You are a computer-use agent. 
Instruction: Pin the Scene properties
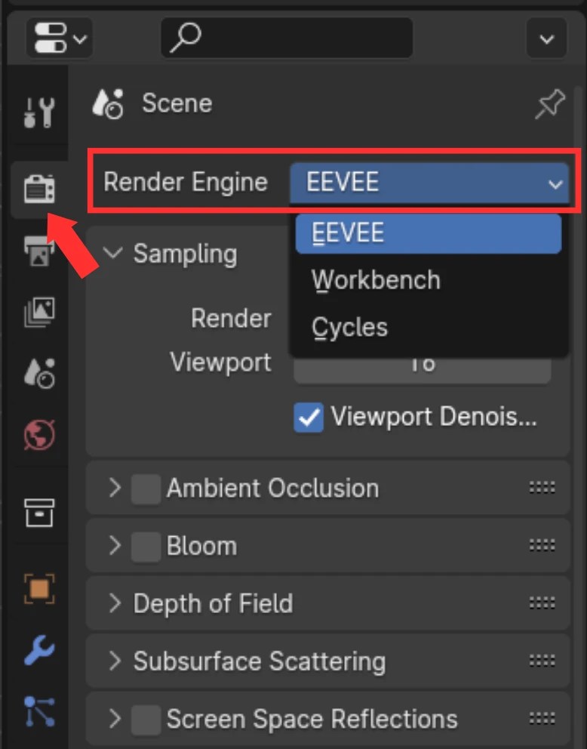click(x=549, y=105)
